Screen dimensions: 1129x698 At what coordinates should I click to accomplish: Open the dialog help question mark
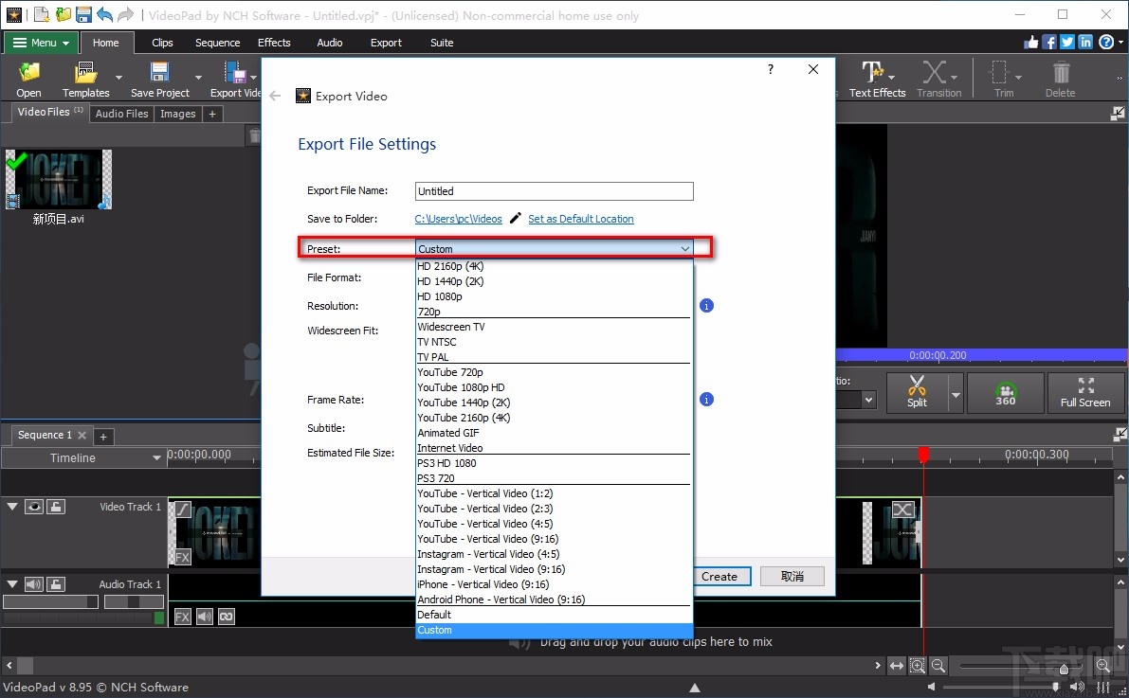tap(771, 69)
